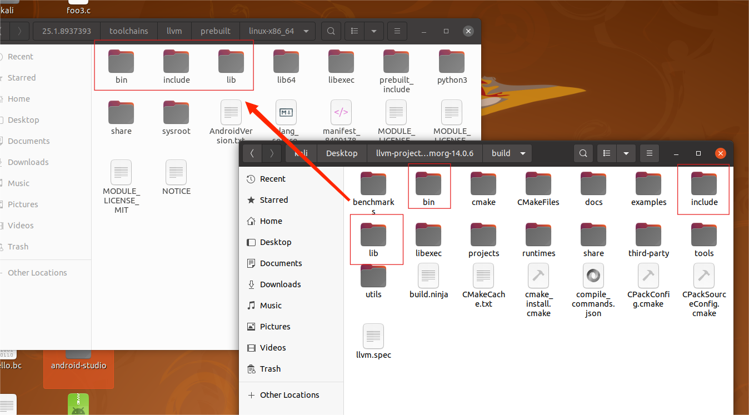The height and width of the screenshot is (415, 749).
Task: Select the libexec folder in build window
Action: click(428, 240)
